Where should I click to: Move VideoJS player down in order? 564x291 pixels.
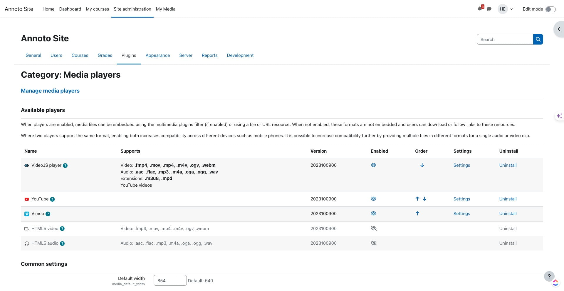coord(422,165)
